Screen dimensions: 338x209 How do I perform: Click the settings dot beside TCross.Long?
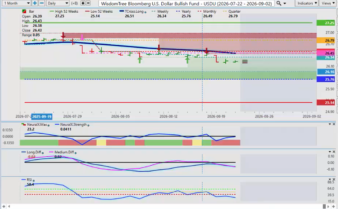tap(145, 12)
